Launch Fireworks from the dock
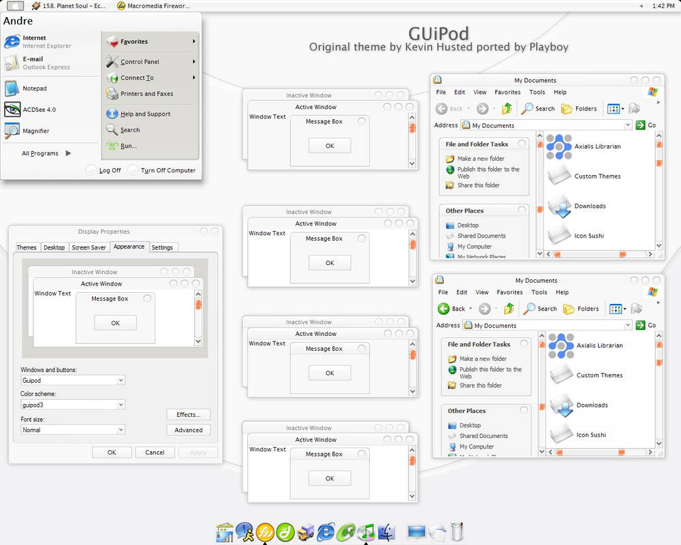 point(265,532)
